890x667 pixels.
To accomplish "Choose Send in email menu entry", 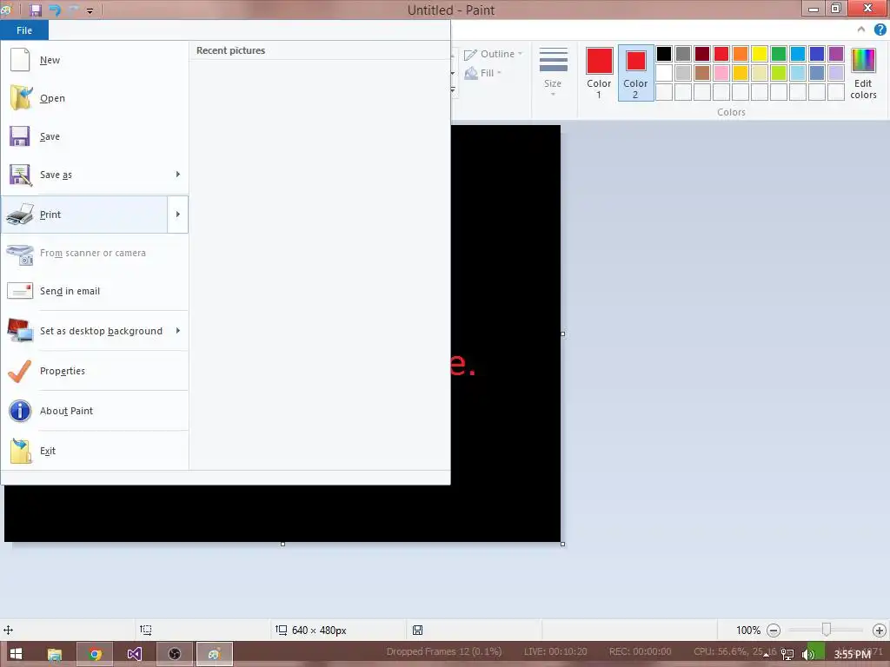I will [x=94, y=291].
